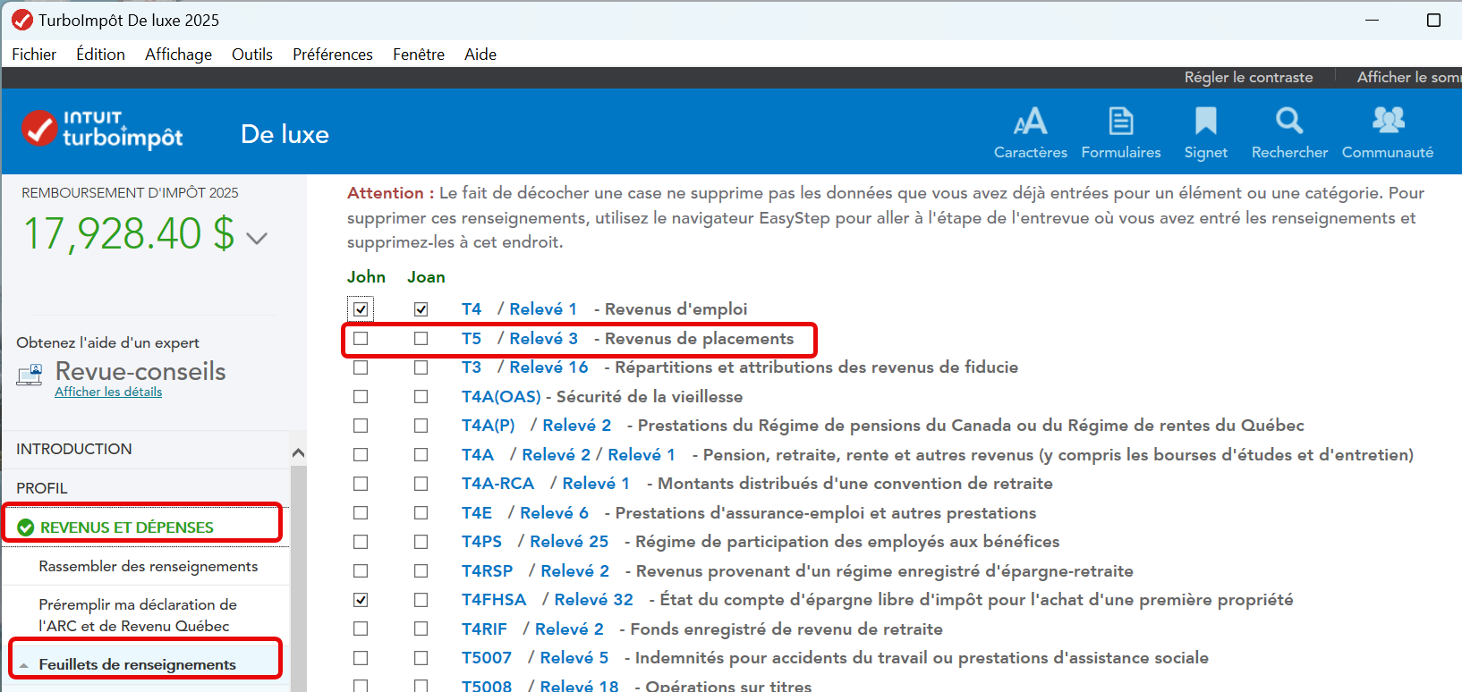Open the T4 form link
Viewport: 1462px width, 692px height.
pyautogui.click(x=472, y=309)
